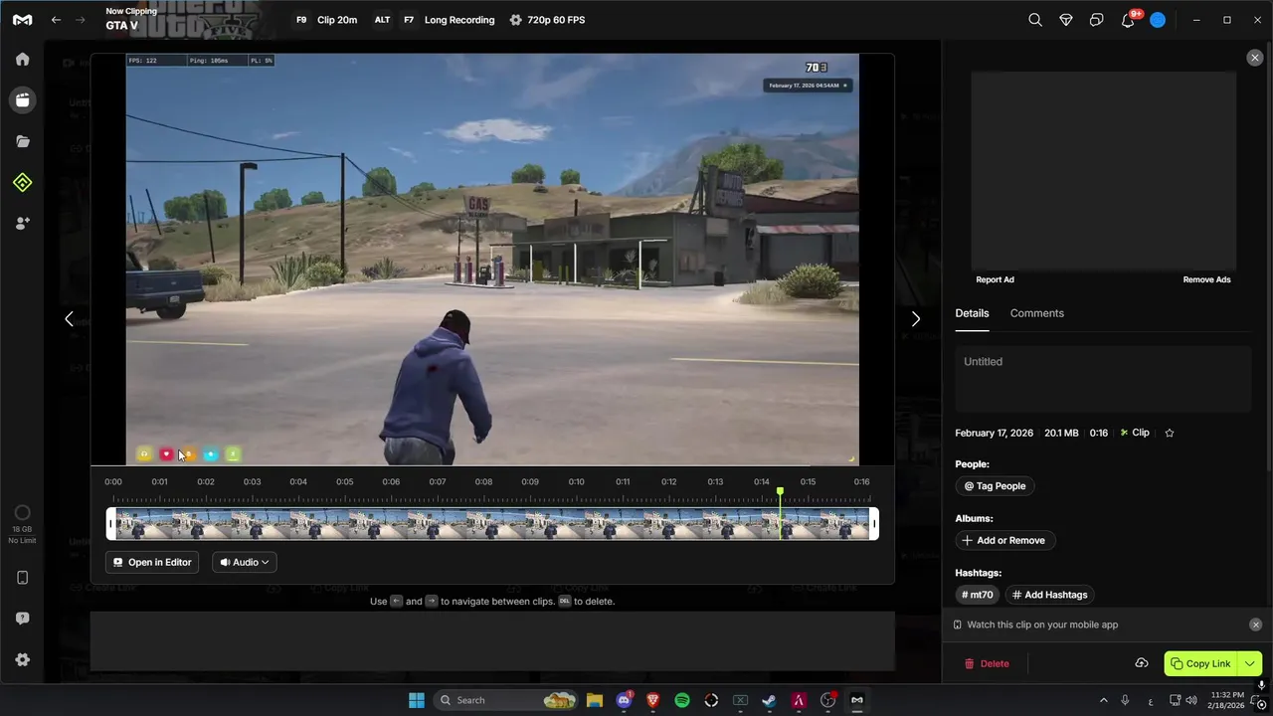
Task: Click the storage 18 GB indicator
Action: 22,525
